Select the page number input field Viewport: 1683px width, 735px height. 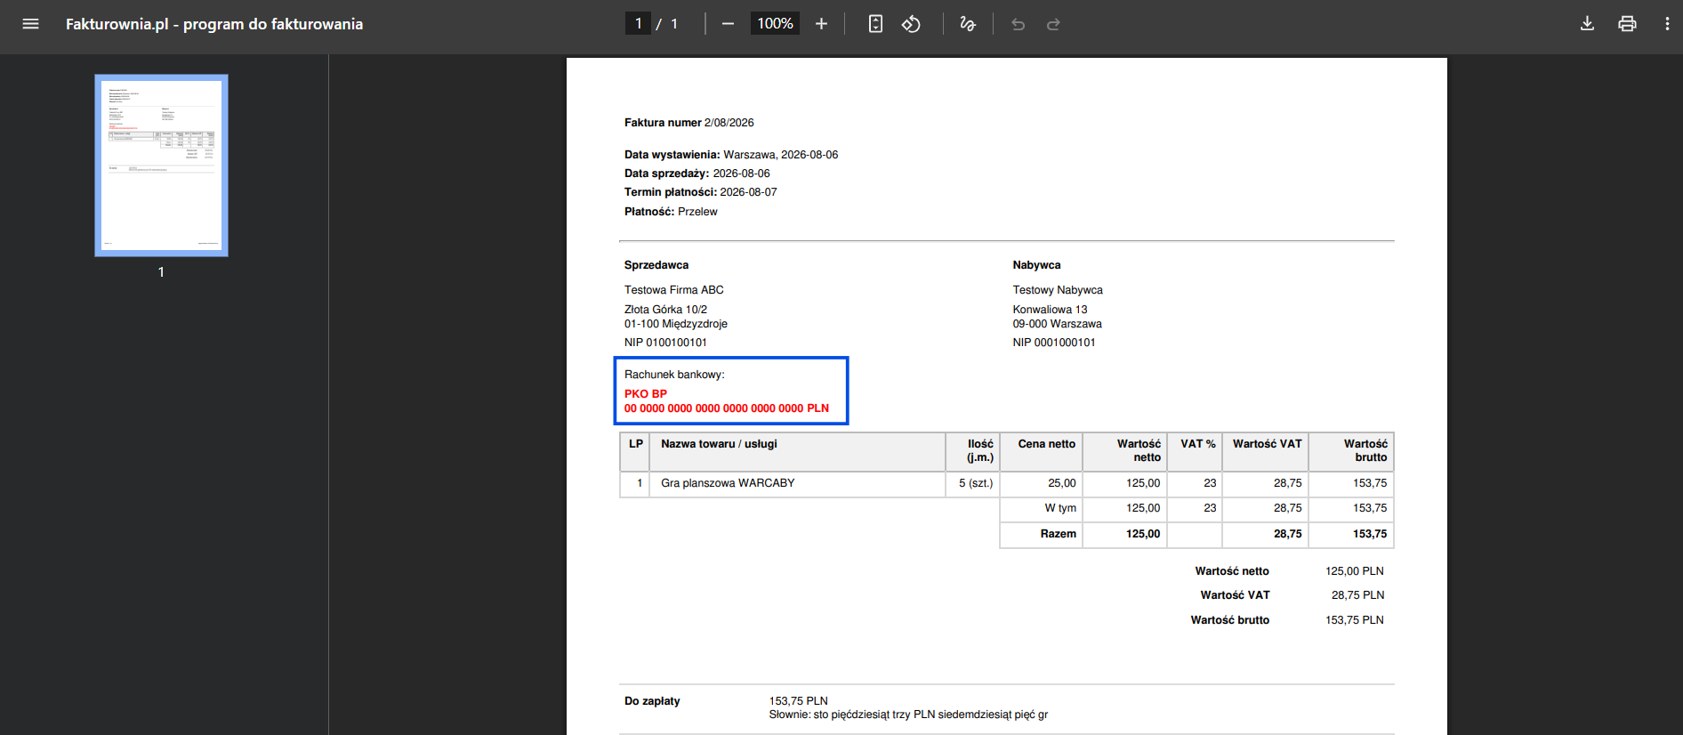point(638,24)
